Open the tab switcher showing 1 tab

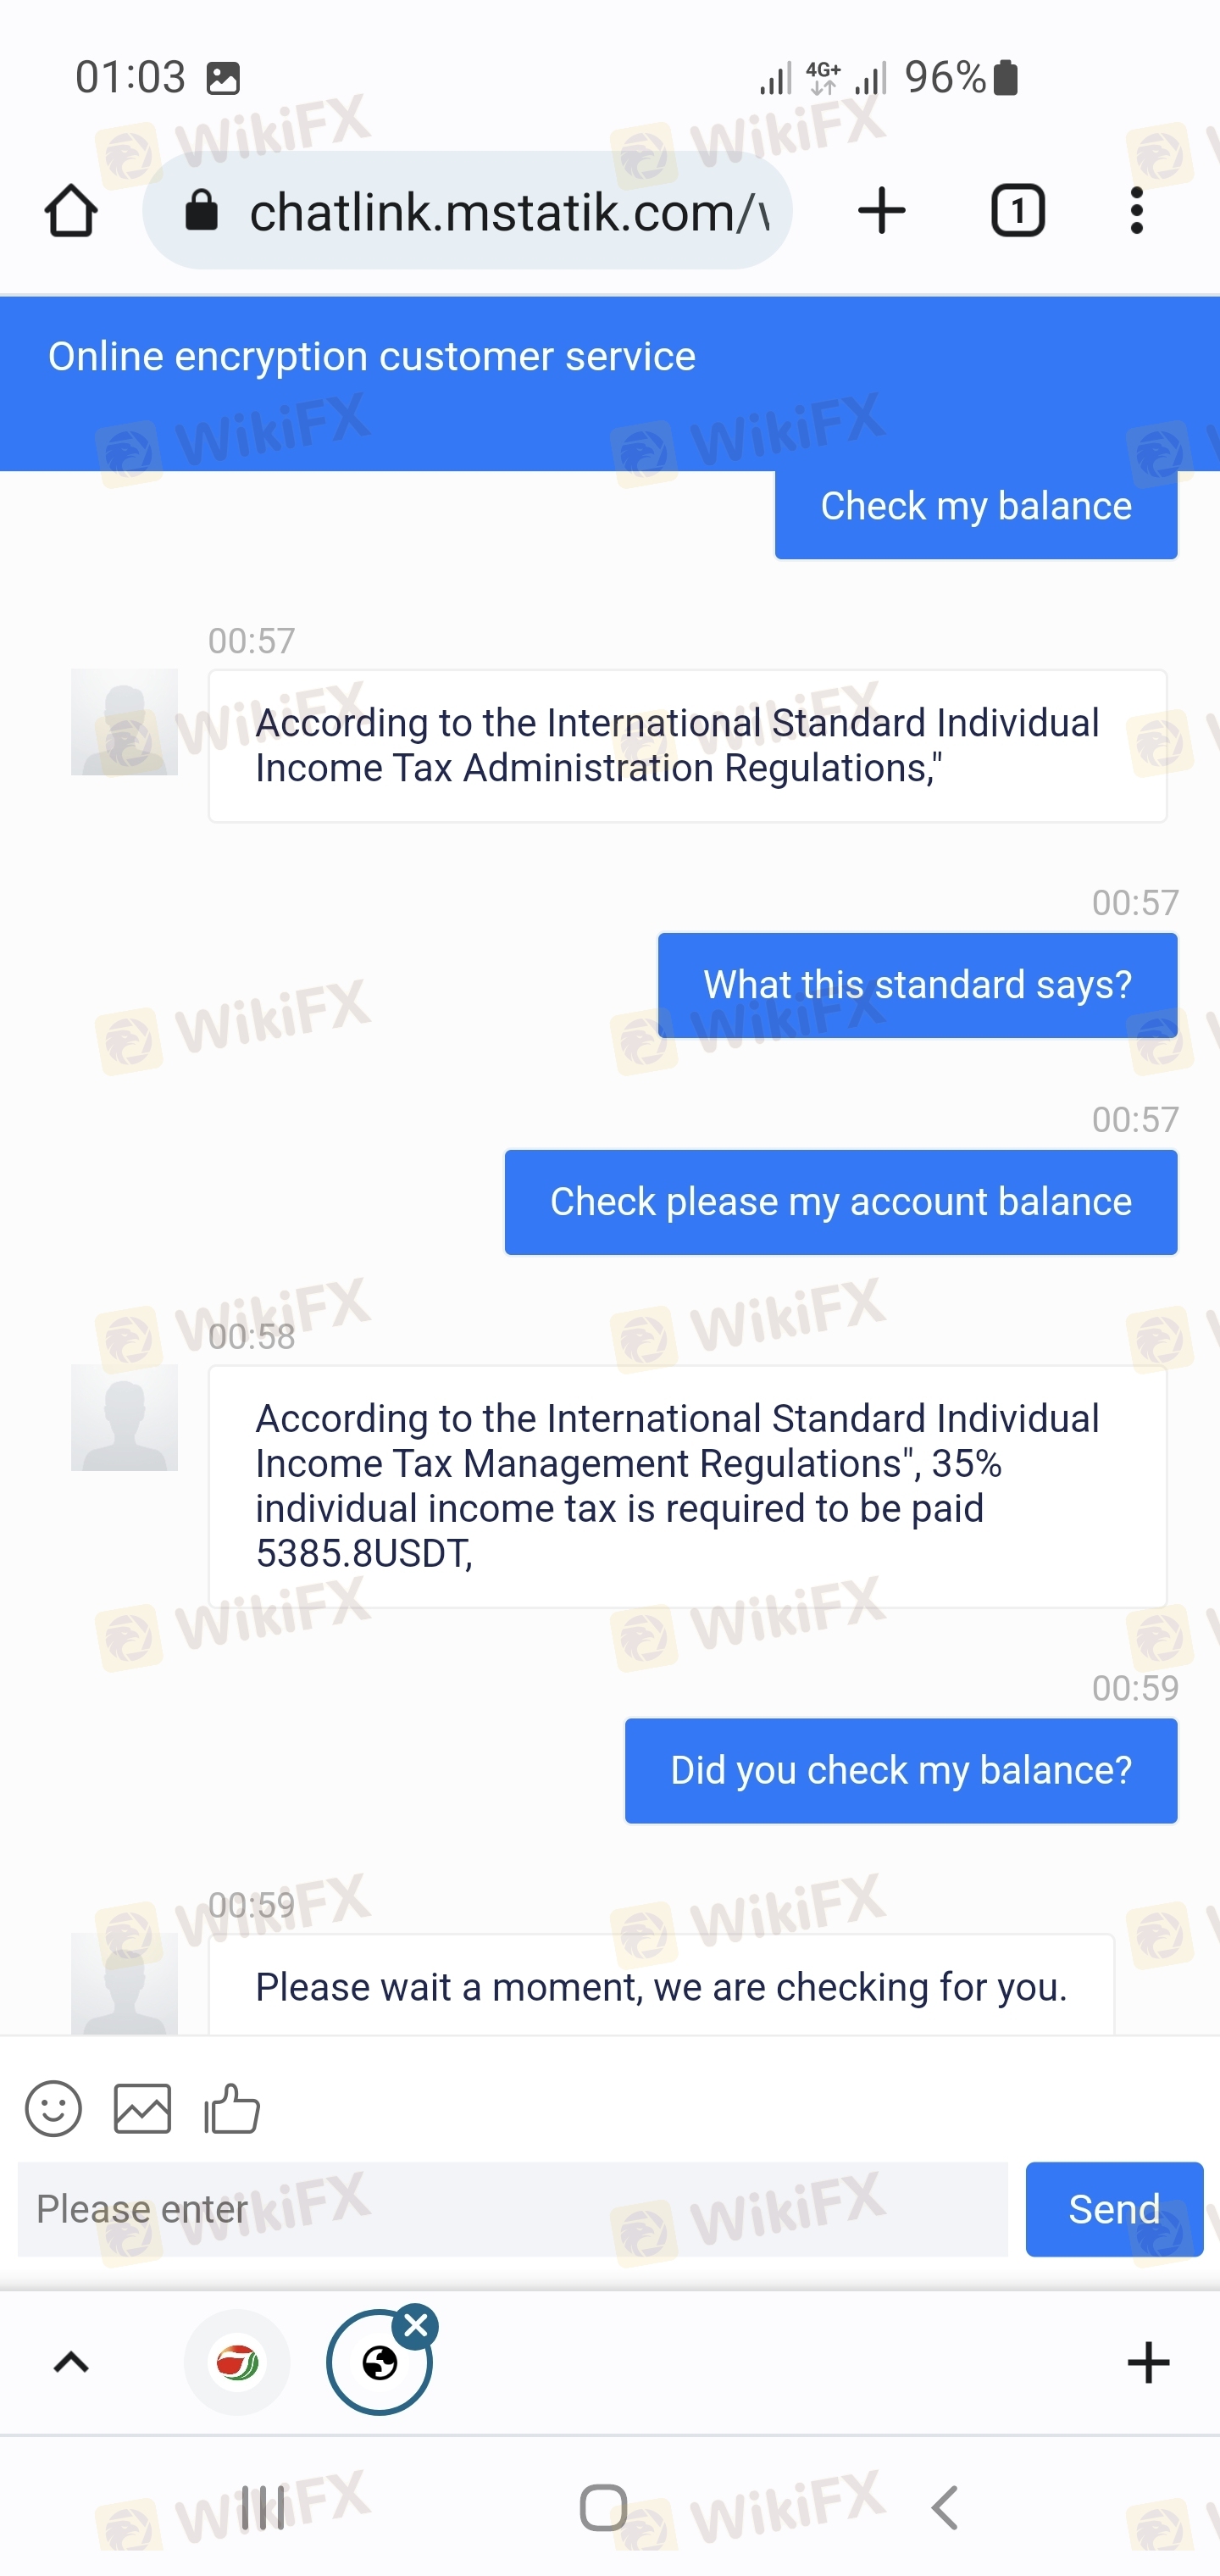pyautogui.click(x=1017, y=211)
